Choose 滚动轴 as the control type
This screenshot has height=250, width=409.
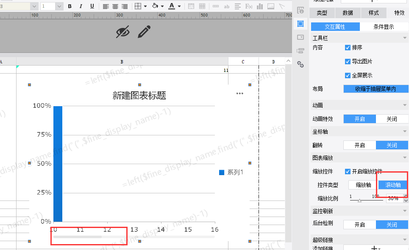click(393, 185)
